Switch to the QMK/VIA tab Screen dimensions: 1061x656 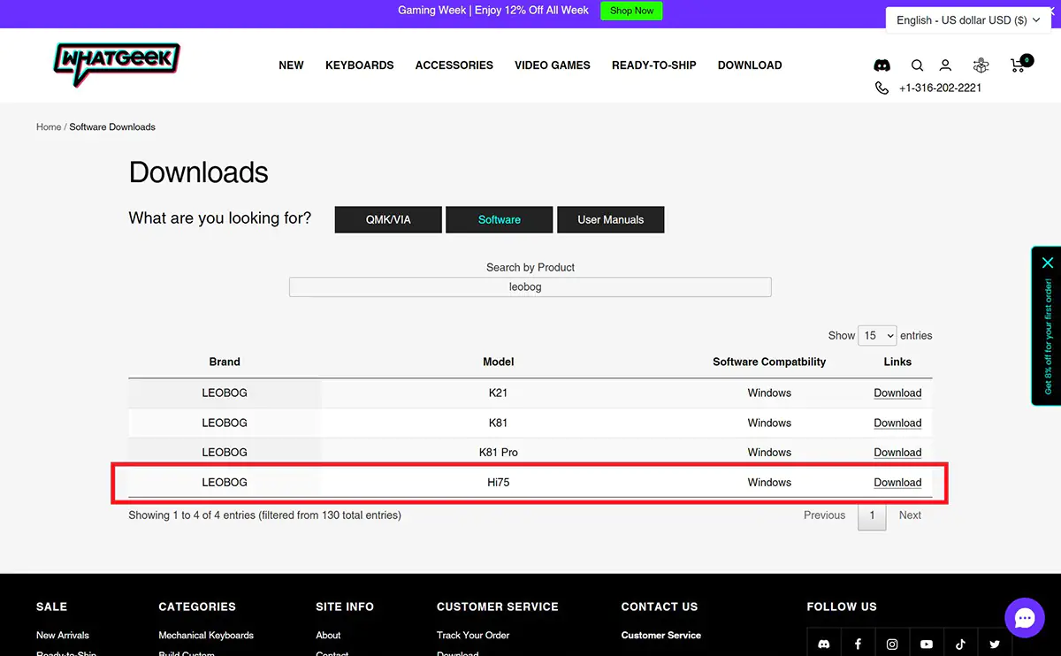point(388,219)
